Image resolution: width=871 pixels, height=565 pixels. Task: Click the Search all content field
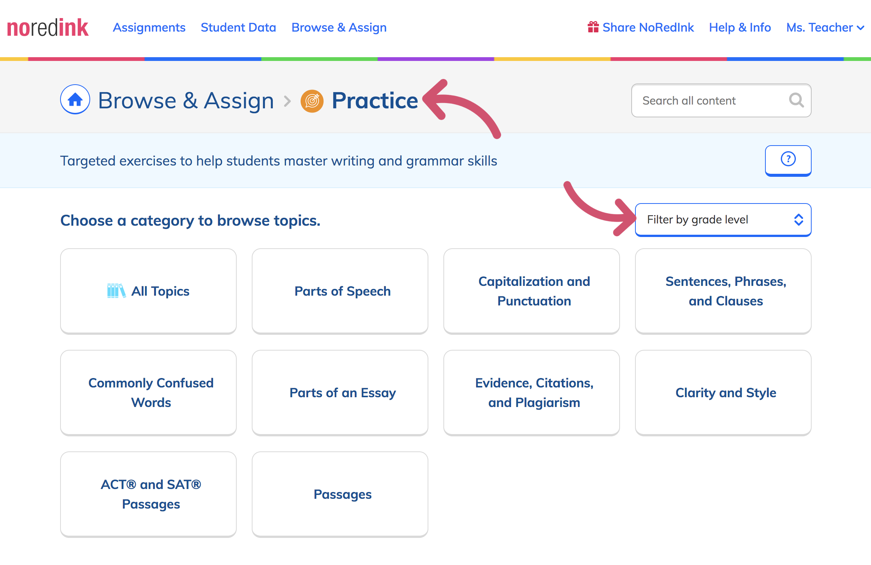coord(721,100)
